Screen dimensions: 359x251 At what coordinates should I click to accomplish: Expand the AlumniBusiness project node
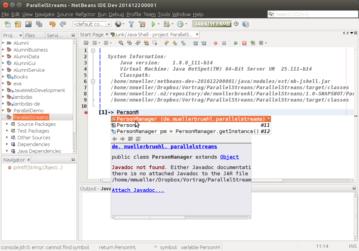(x=3, y=50)
